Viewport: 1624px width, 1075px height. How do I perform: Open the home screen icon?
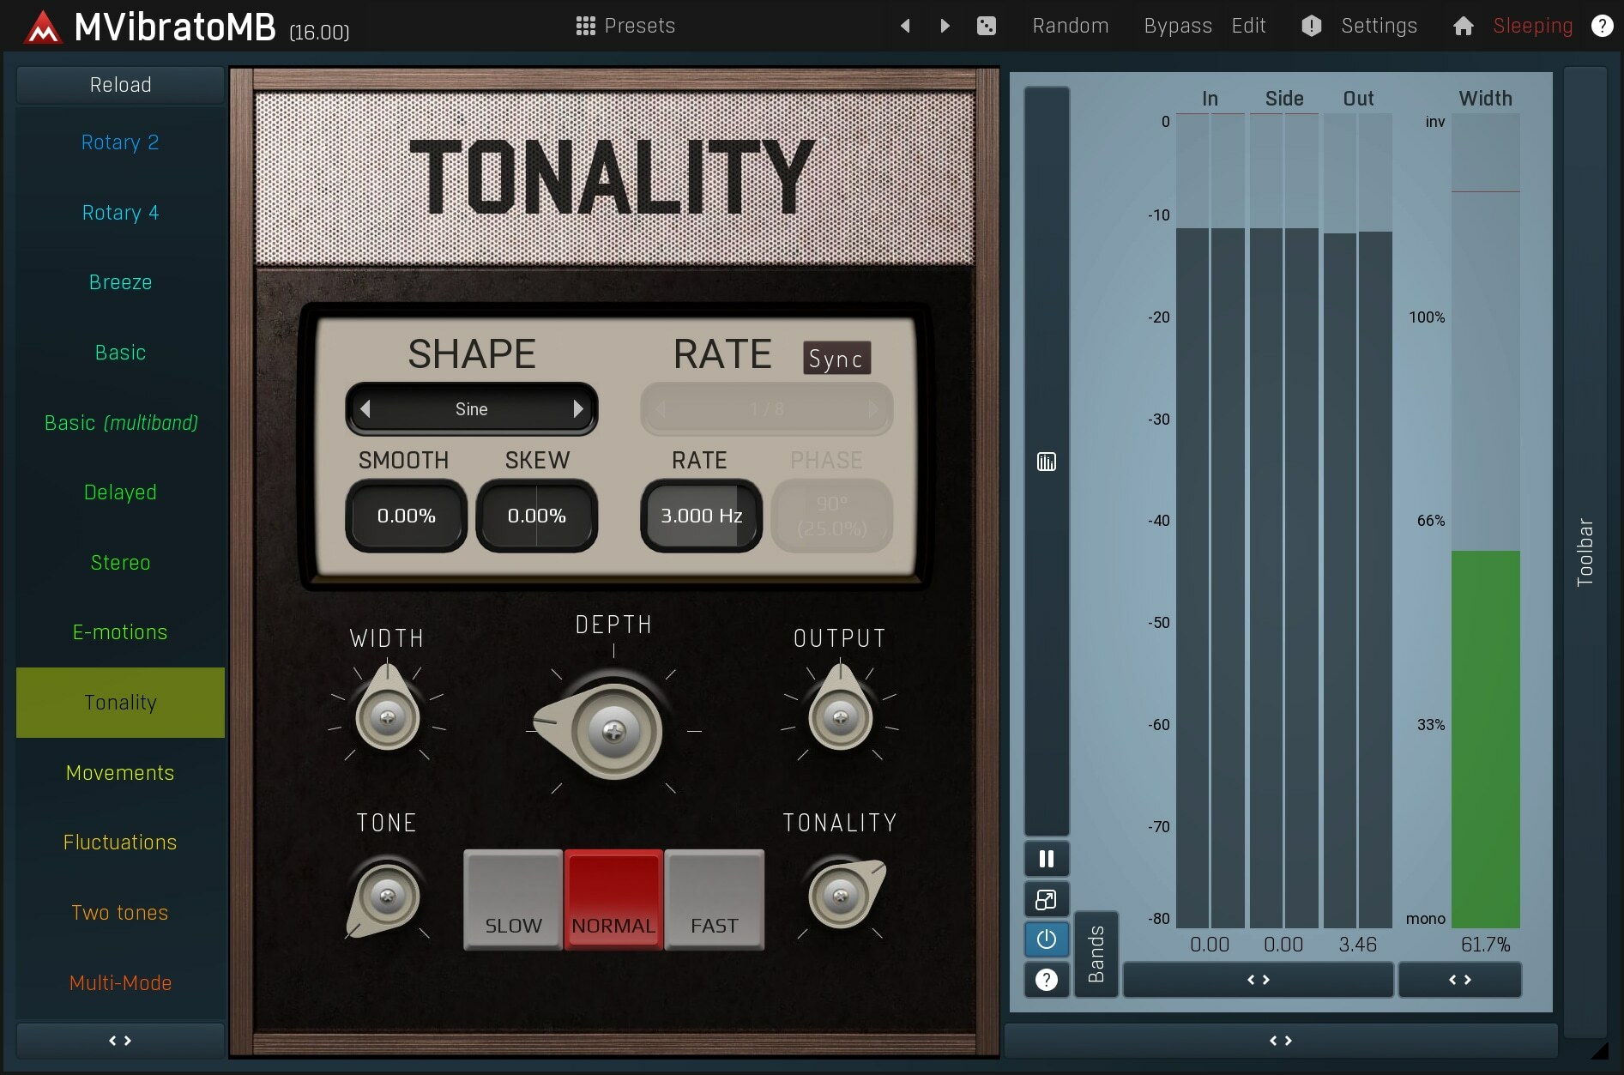1463,26
